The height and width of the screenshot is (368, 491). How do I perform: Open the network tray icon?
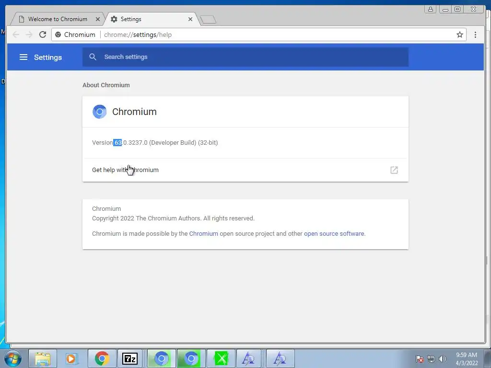431,359
